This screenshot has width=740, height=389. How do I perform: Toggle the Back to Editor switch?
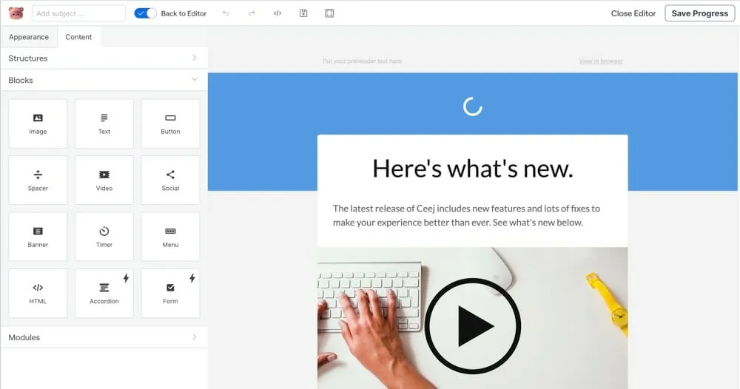[145, 13]
